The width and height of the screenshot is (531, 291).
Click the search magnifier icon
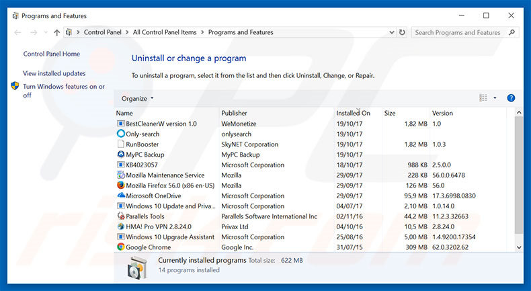(x=513, y=32)
